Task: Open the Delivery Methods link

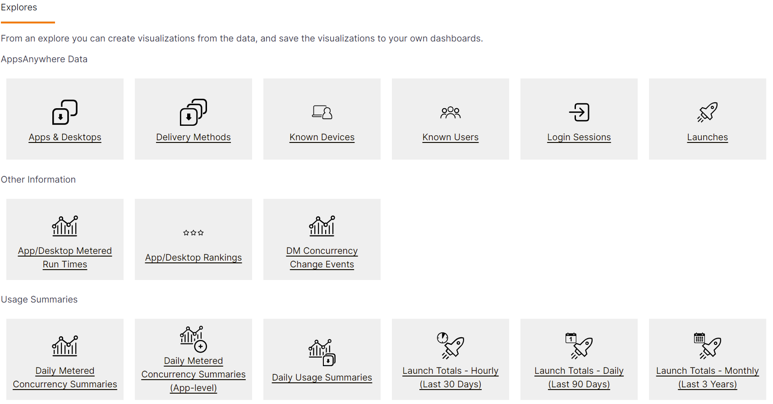Action: pos(193,137)
